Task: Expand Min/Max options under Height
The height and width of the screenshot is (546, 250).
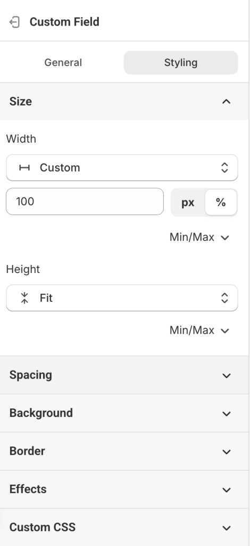Action: [x=199, y=330]
